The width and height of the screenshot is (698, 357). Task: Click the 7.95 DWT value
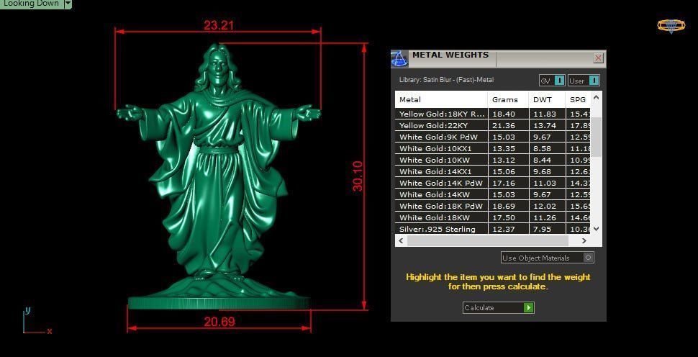[542, 230]
